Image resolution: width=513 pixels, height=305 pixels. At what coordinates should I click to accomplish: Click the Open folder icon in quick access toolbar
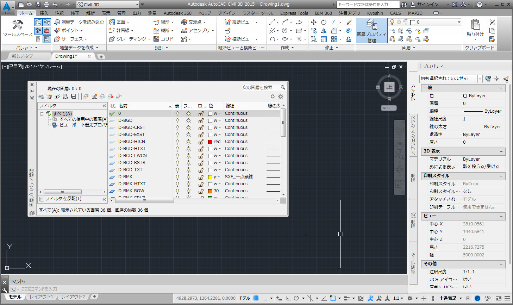[x=30, y=5]
